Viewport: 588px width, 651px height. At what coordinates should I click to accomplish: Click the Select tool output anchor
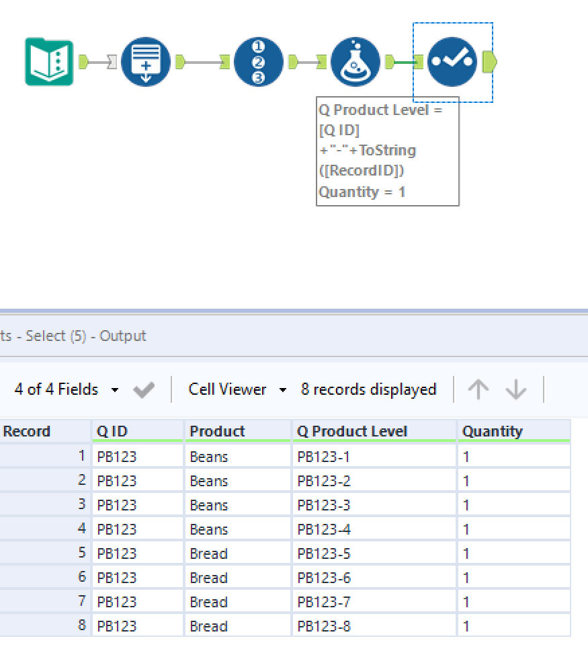(x=489, y=62)
